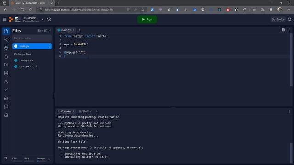294x165 pixels.
Task: Select the Files sidebar icon
Action: pyautogui.click(x=6, y=31)
